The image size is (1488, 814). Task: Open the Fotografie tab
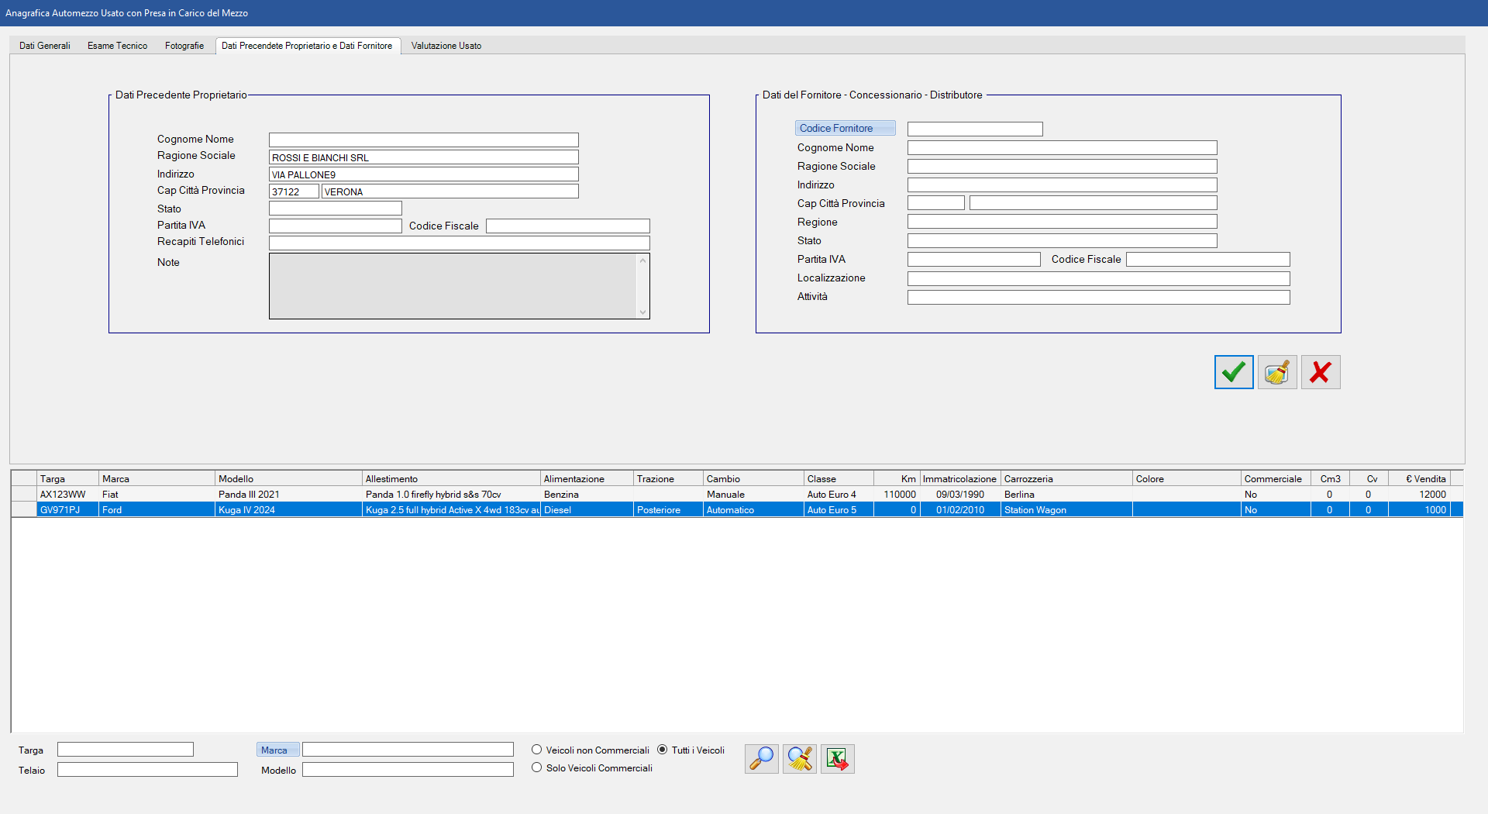[x=184, y=46]
